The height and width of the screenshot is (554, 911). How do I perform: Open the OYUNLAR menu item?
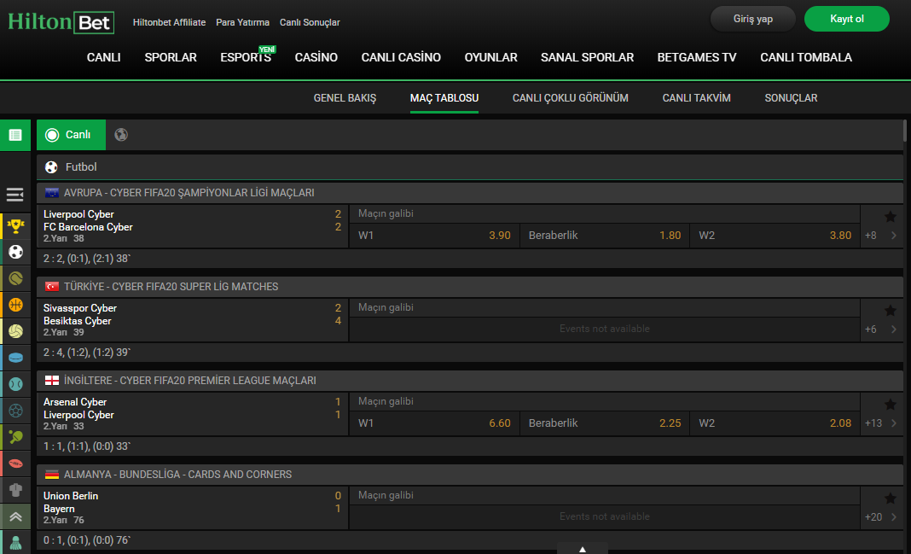pos(491,57)
